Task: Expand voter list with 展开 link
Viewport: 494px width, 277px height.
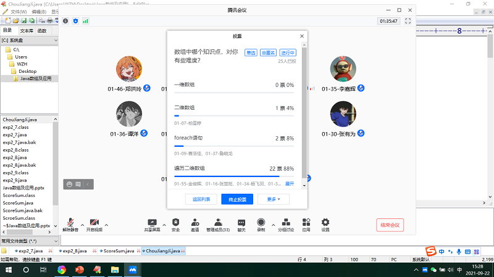Action: (x=289, y=183)
